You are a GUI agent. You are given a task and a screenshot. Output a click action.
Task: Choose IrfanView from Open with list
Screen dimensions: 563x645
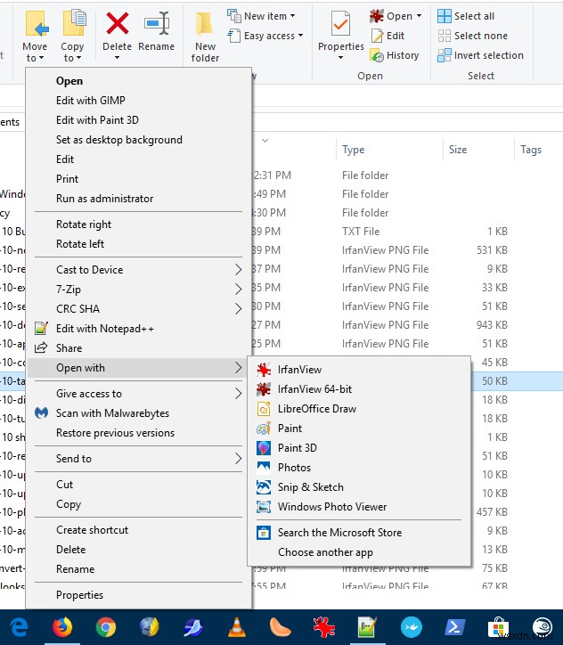click(359, 370)
